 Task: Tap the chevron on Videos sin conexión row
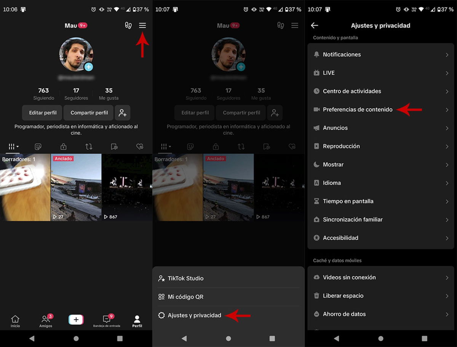(447, 278)
